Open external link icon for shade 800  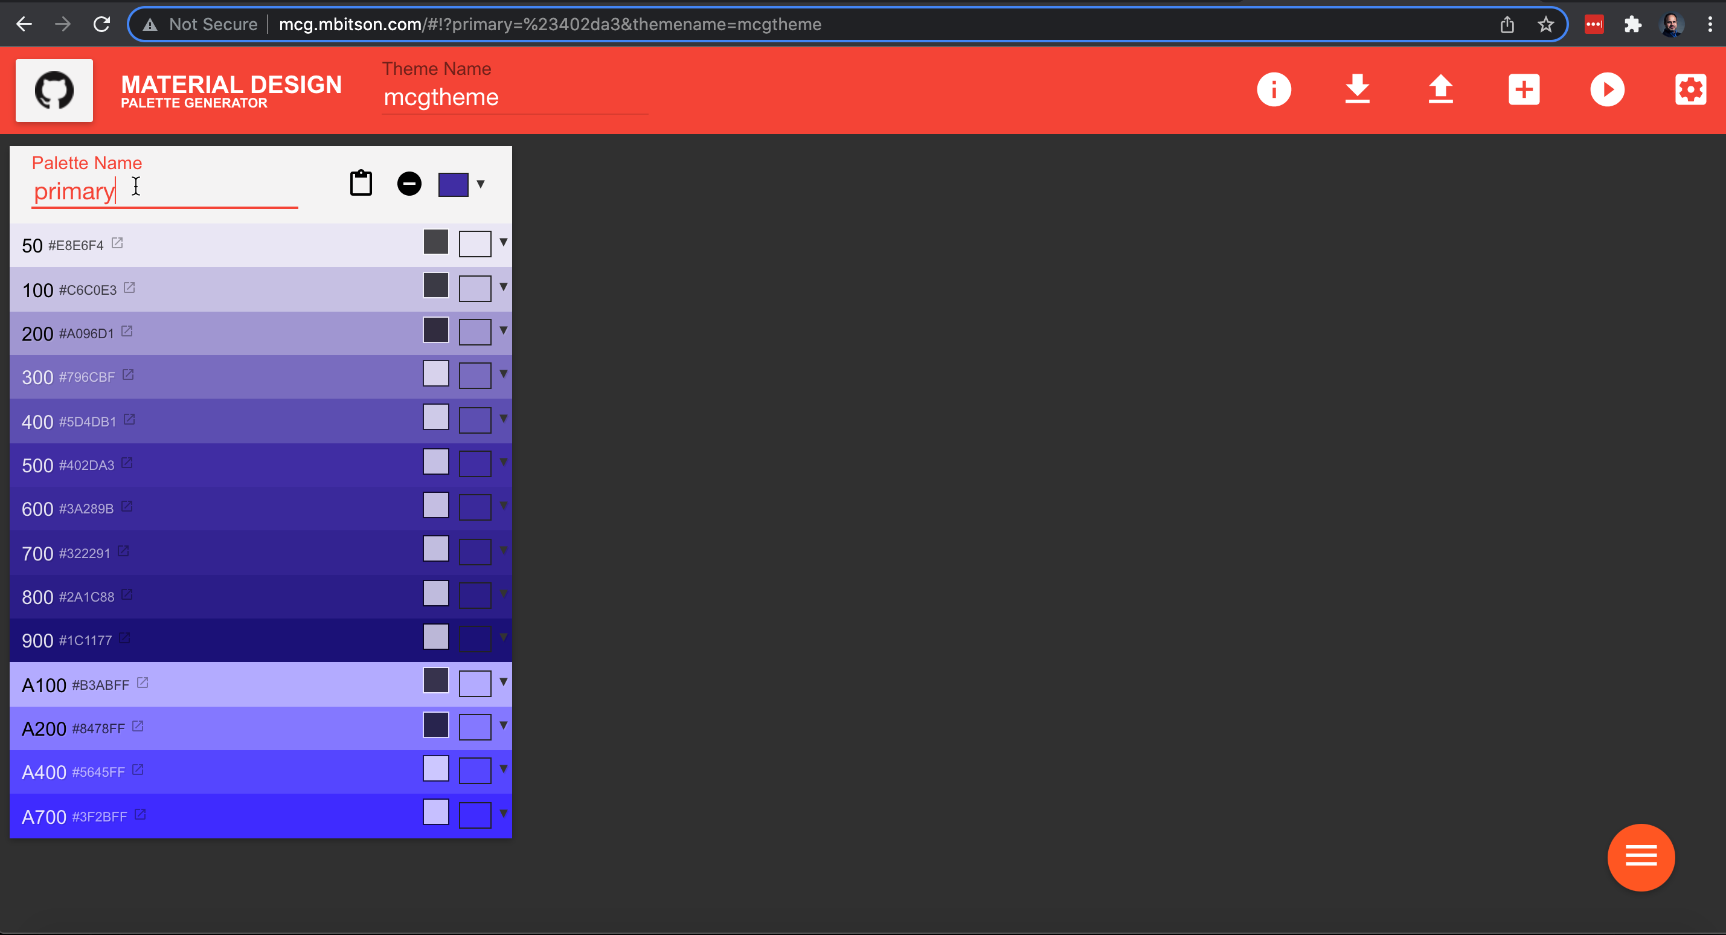pyautogui.click(x=127, y=594)
